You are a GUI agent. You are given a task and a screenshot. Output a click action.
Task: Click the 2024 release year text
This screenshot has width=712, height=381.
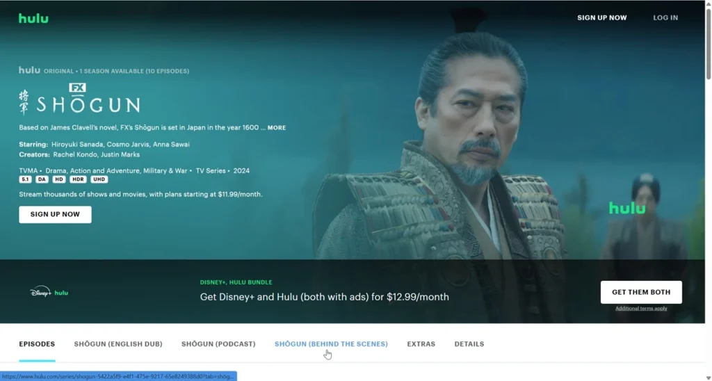241,171
